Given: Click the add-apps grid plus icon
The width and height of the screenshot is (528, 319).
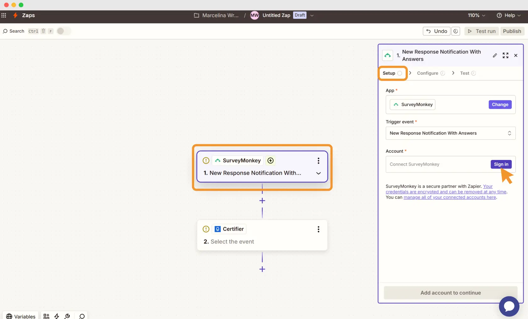Looking at the screenshot, I should pyautogui.click(x=46, y=316).
